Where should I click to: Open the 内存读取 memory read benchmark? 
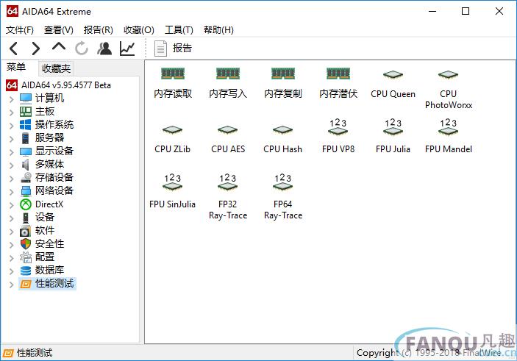(173, 82)
